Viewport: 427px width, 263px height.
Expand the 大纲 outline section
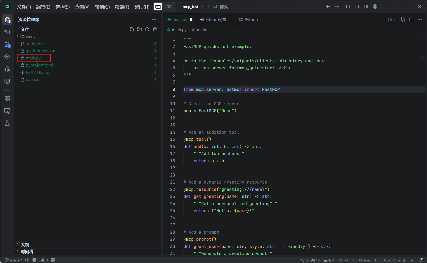click(25, 245)
